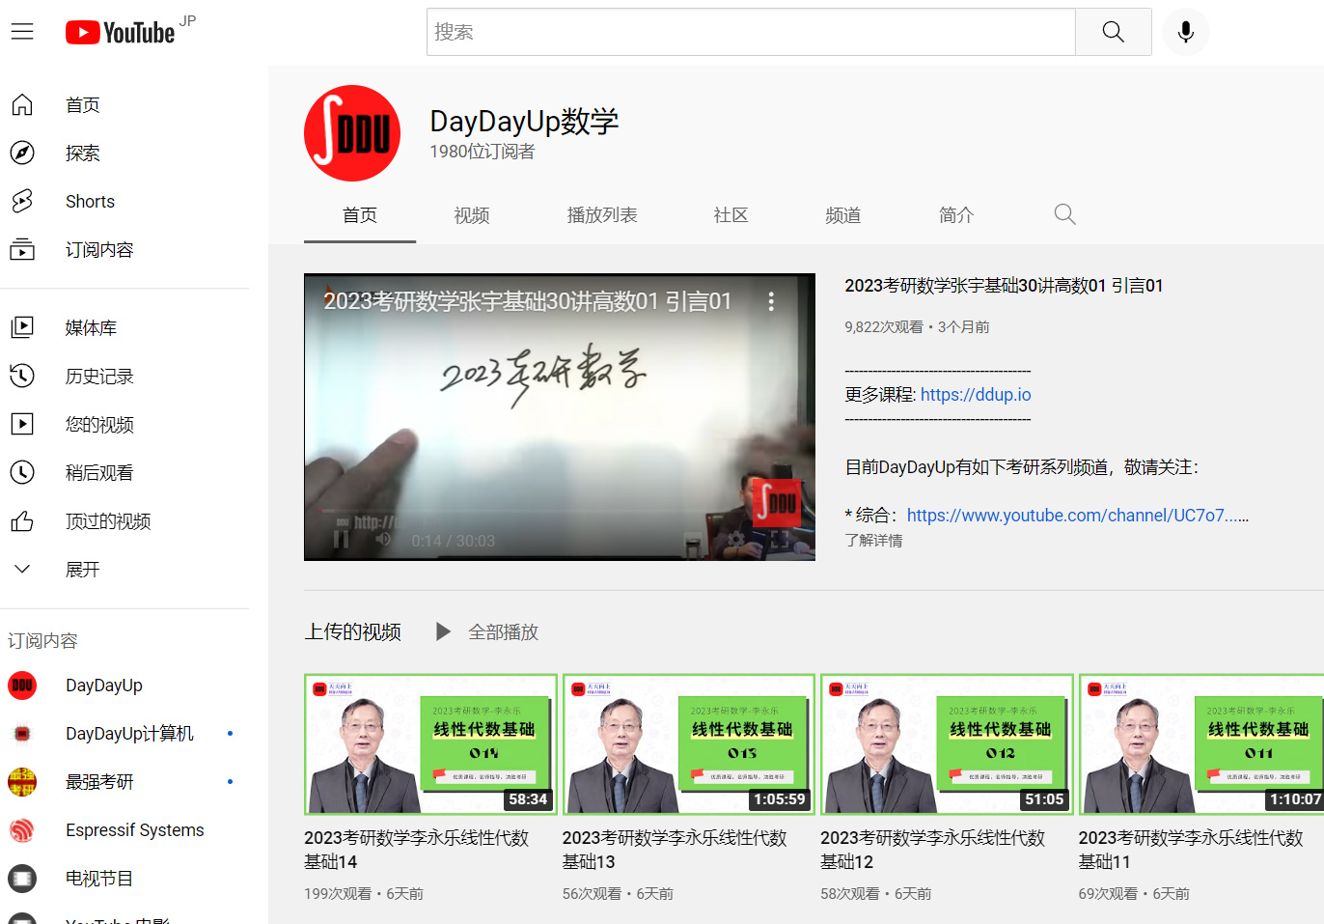Image resolution: width=1324 pixels, height=924 pixels.
Task: Open video player settings gear
Action: point(736,540)
